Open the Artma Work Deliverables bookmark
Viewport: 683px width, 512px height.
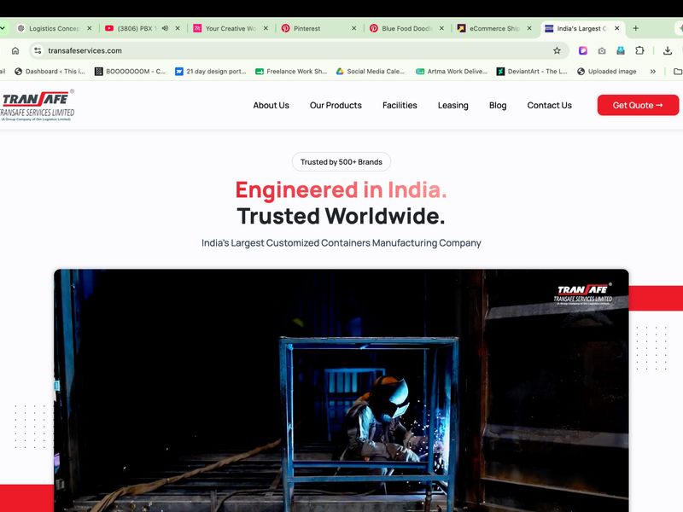[x=452, y=72]
